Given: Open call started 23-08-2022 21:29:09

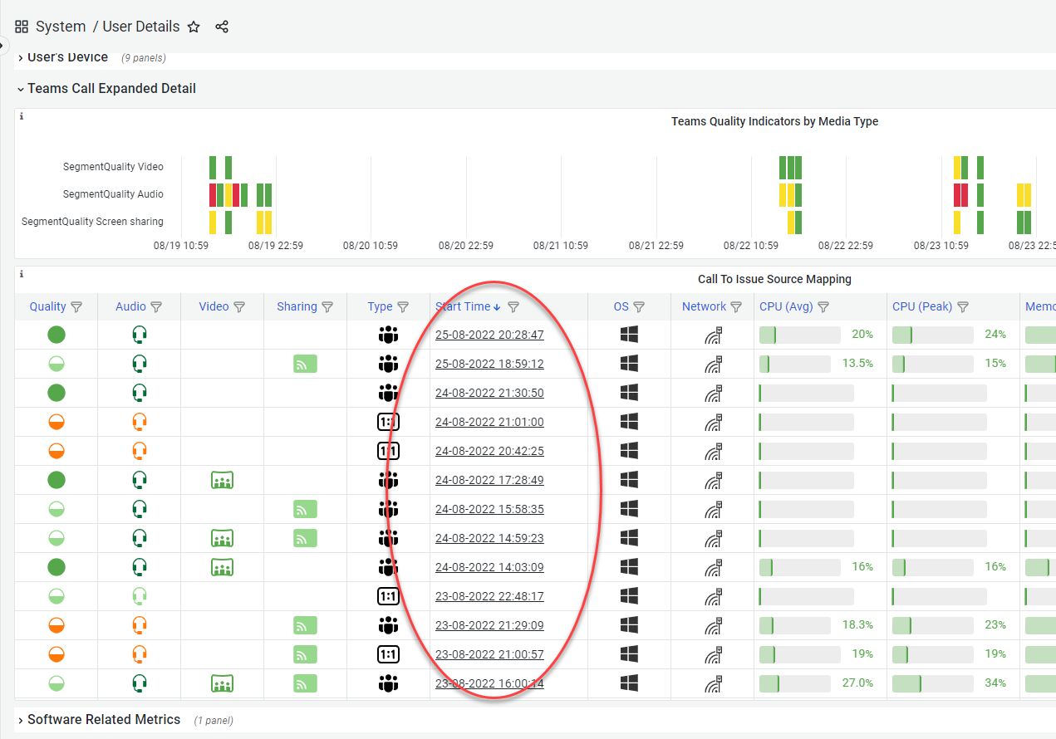Looking at the screenshot, I should point(489,625).
